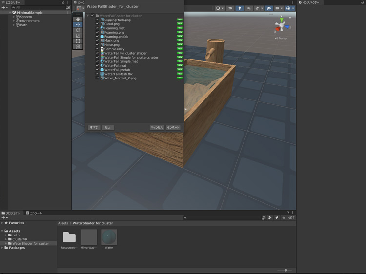Uncheck Sample.unity in the import list
This screenshot has height=274, width=366.
[x=97, y=49]
